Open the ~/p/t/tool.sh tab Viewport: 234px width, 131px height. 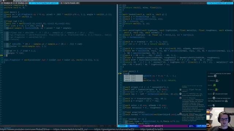[70, 3]
